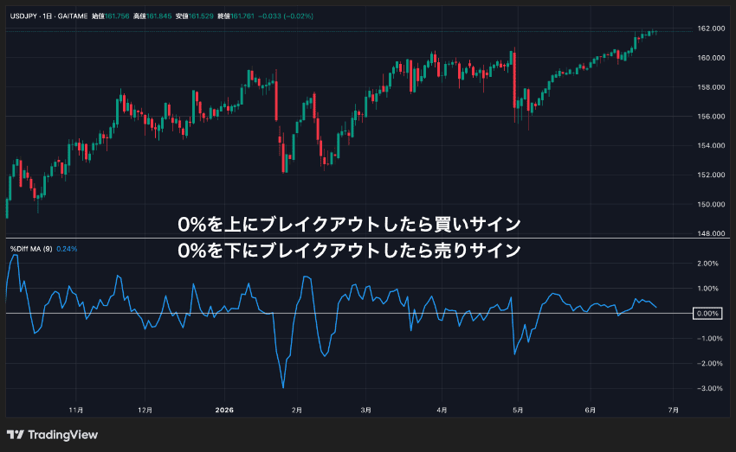Click the 高値 161.845 high price value
The width and height of the screenshot is (736, 452).
pos(152,16)
